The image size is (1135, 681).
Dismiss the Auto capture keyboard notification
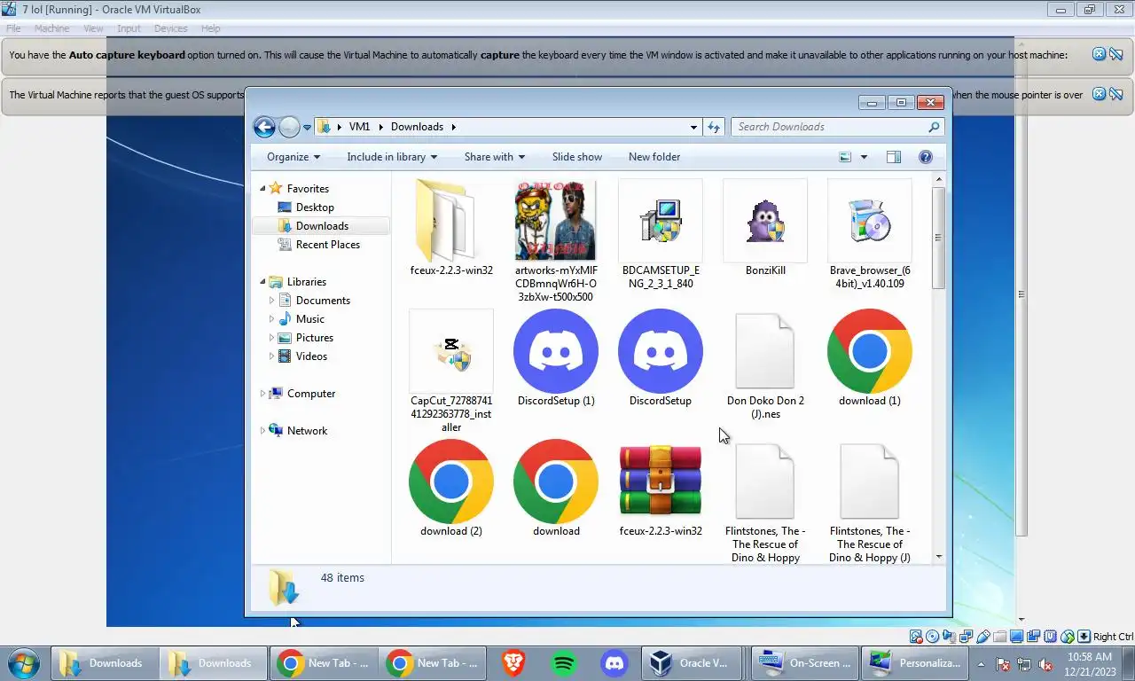(x=1099, y=54)
